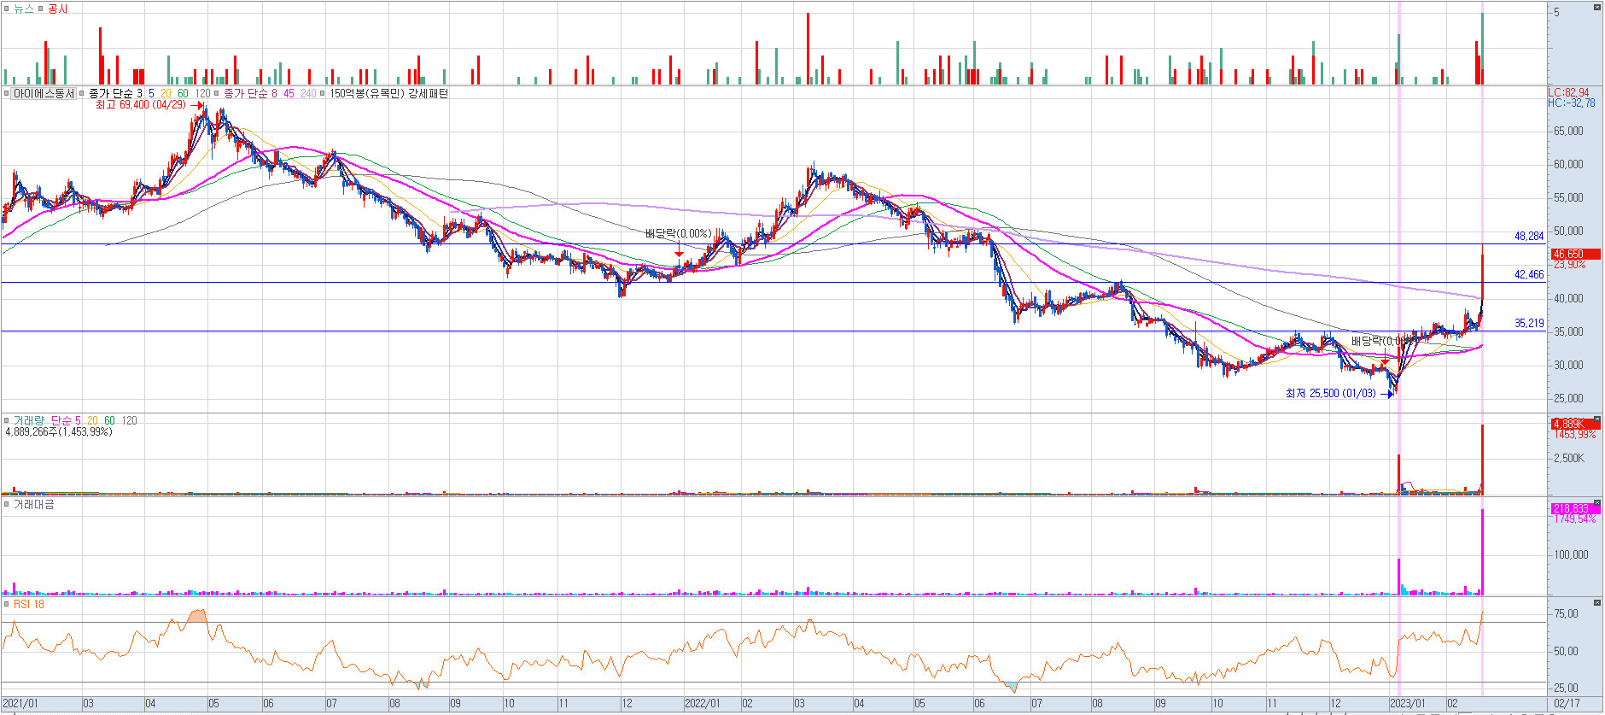Click the LC:82,94 value
This screenshot has width=1605, height=715.
1569,92
